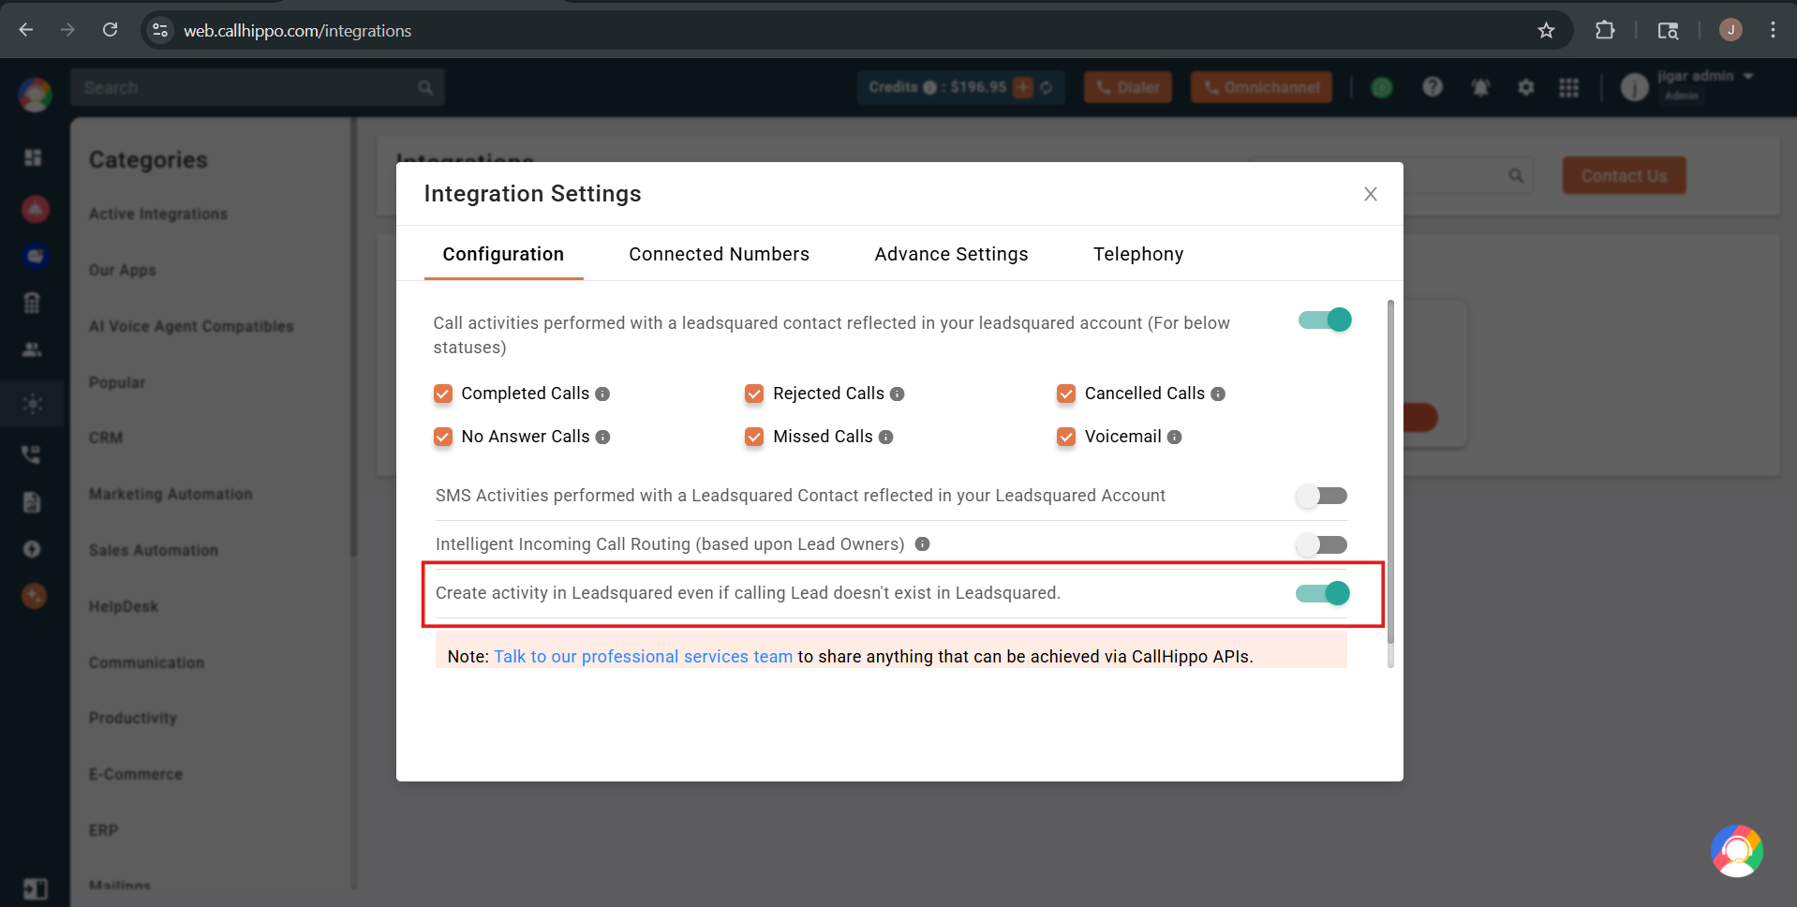Uncheck the Rejected Calls checkbox
Viewport: 1797px width, 907px height.
(x=754, y=394)
